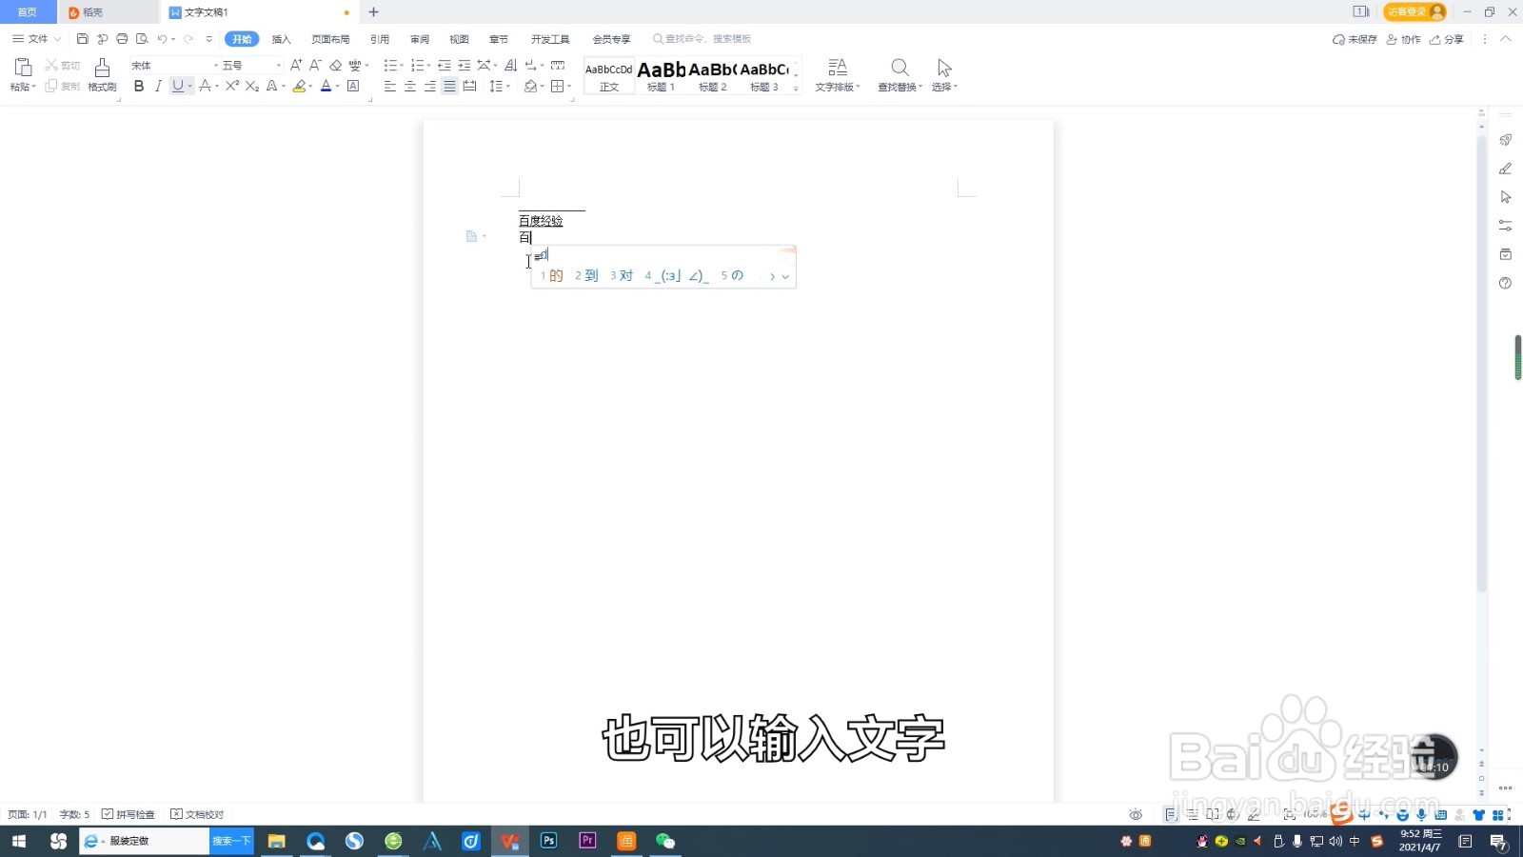The width and height of the screenshot is (1523, 857).
Task: Click the Collaborate (协作) button
Action: [x=1403, y=39]
